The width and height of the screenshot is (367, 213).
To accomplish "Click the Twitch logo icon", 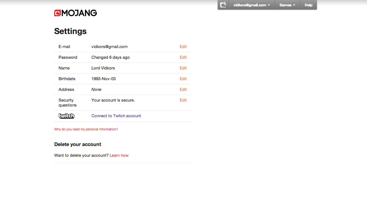I will pyautogui.click(x=67, y=116).
